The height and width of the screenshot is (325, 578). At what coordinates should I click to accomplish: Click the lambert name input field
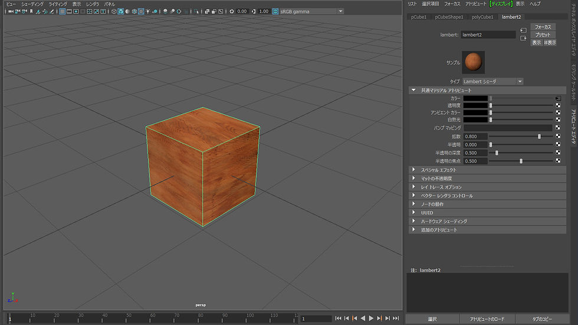(488, 35)
